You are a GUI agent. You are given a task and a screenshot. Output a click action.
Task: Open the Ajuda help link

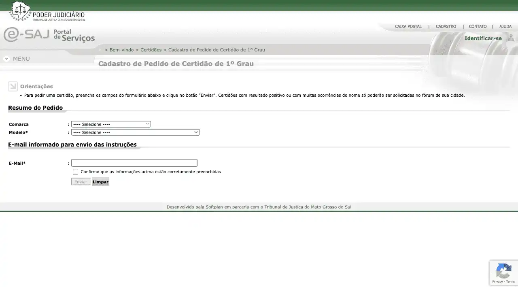pyautogui.click(x=505, y=26)
